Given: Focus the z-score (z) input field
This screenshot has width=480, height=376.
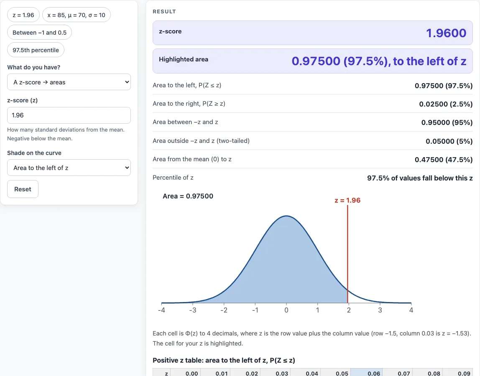Looking at the screenshot, I should 69,115.
